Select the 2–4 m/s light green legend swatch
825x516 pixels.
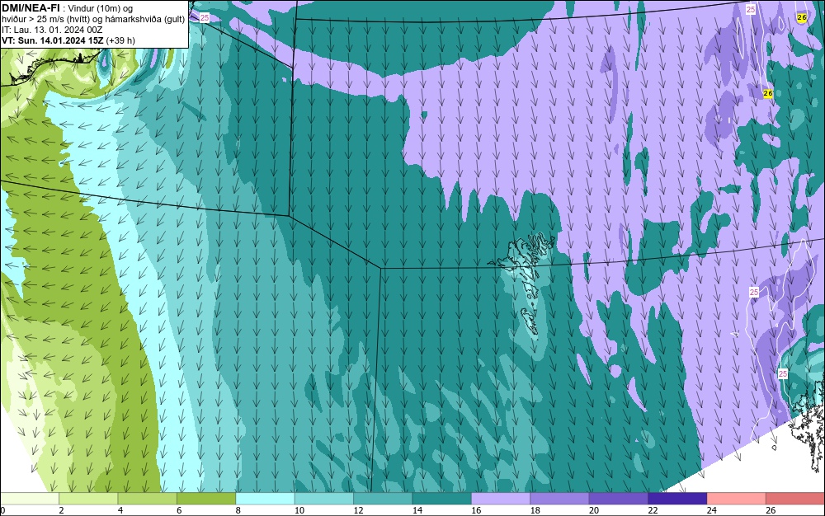click(x=88, y=499)
